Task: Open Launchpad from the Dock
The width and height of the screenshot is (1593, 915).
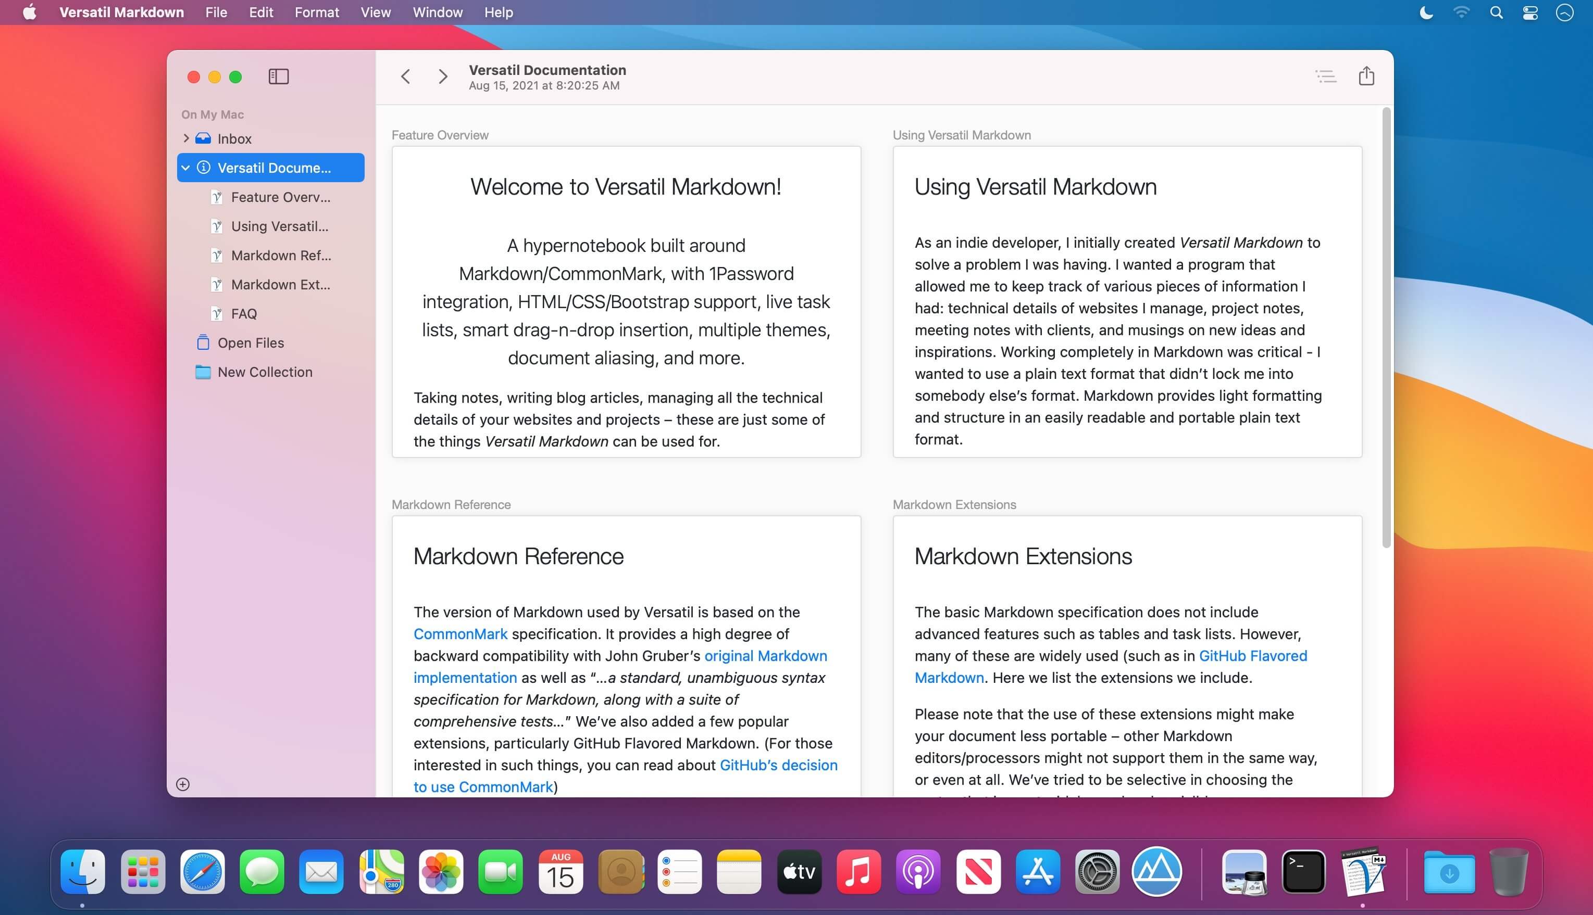Action: [x=143, y=872]
